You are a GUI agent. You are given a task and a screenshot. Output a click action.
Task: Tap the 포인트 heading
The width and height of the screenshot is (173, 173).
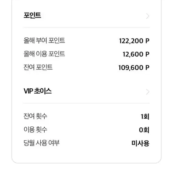(32, 15)
